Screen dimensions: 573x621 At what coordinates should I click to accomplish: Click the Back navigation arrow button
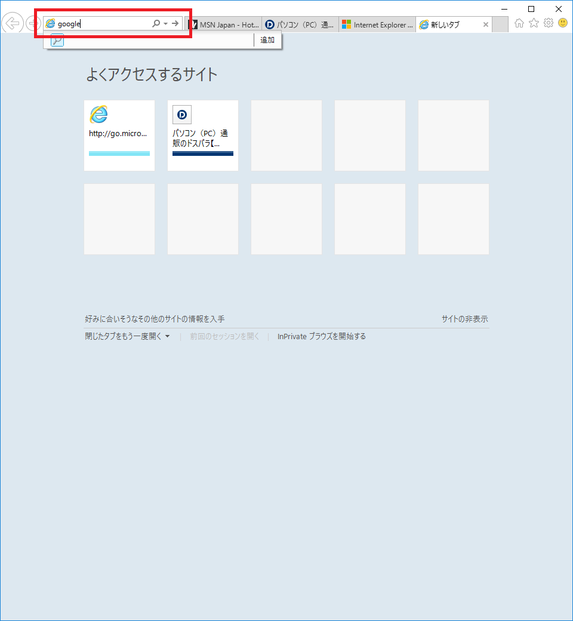click(12, 24)
